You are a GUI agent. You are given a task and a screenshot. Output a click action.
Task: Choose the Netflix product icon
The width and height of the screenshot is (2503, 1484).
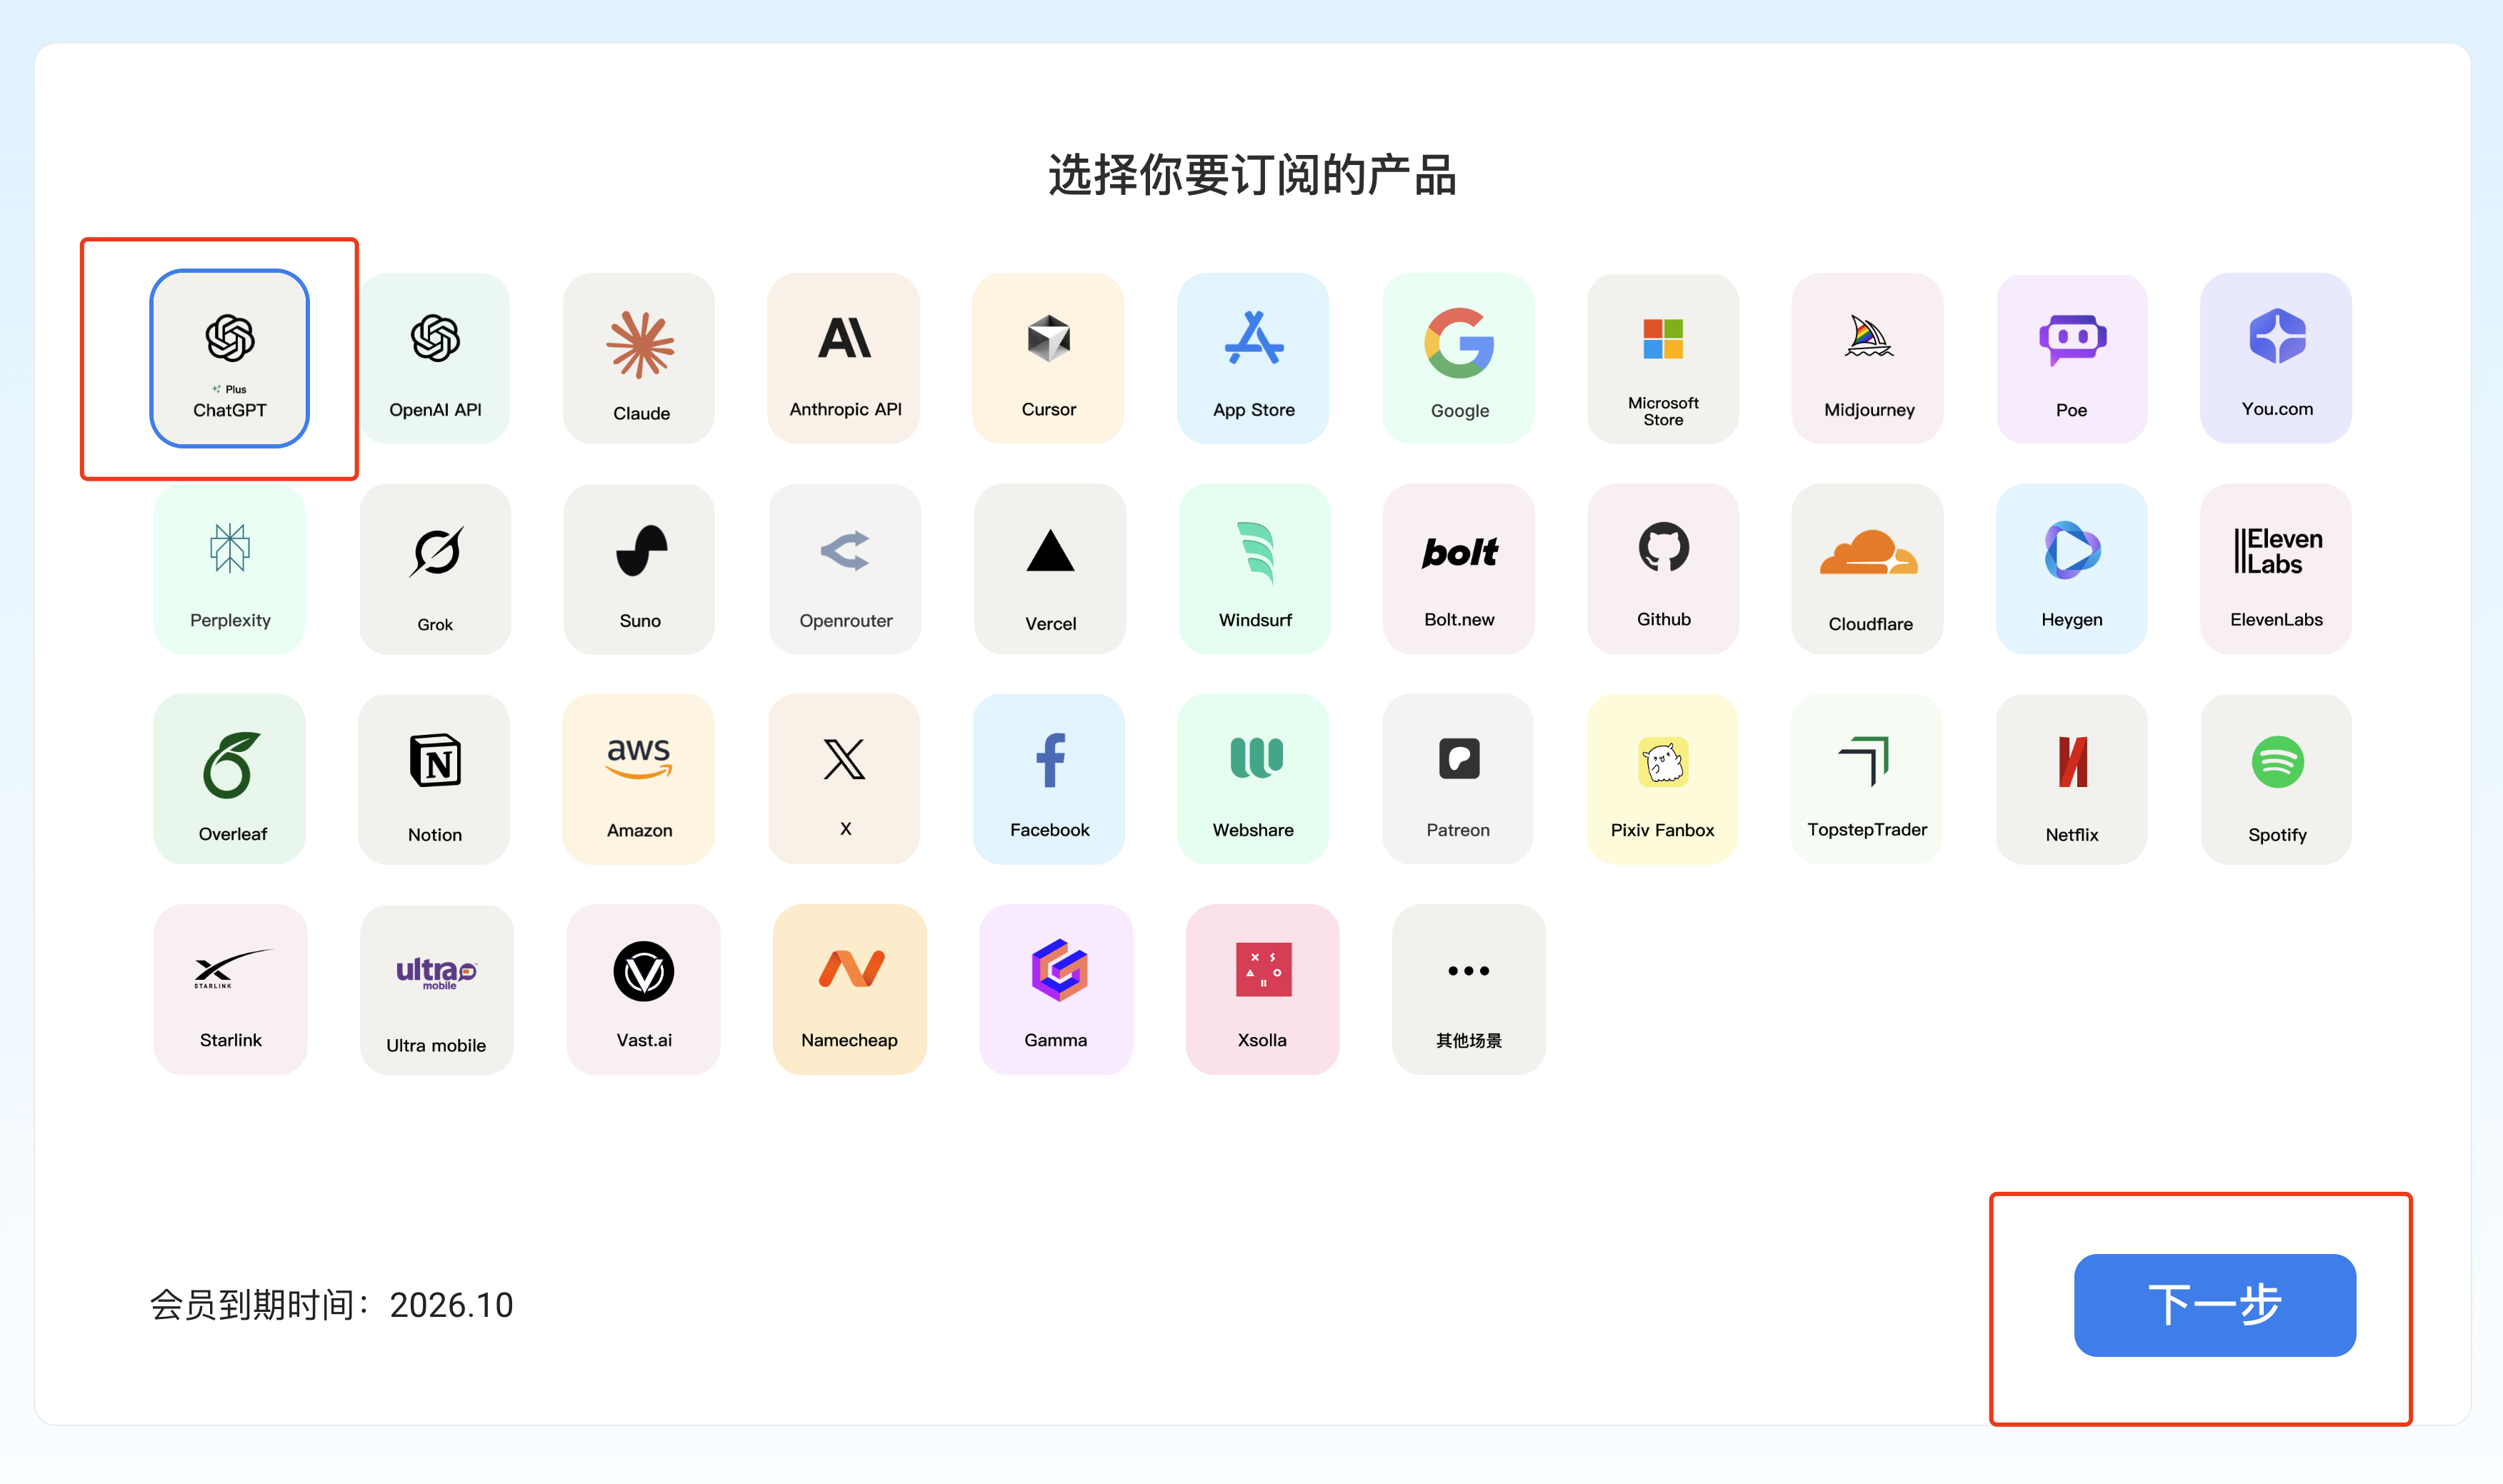2072,761
